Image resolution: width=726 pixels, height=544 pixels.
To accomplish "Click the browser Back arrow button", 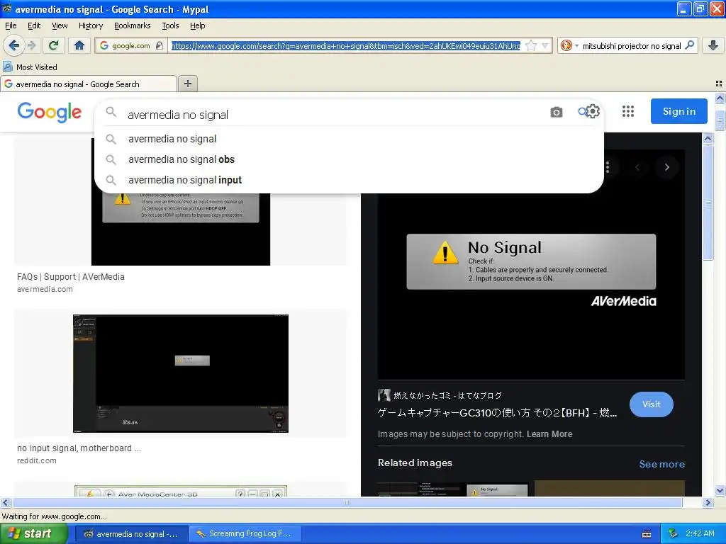I will [x=14, y=45].
